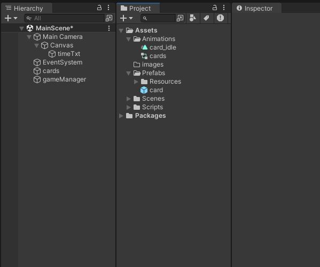Click the blue card prefab icon

point(144,90)
